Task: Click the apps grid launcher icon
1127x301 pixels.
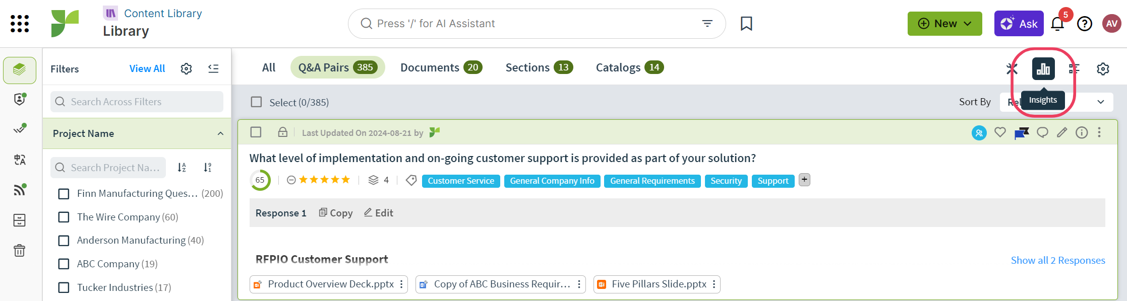Action: (x=20, y=24)
